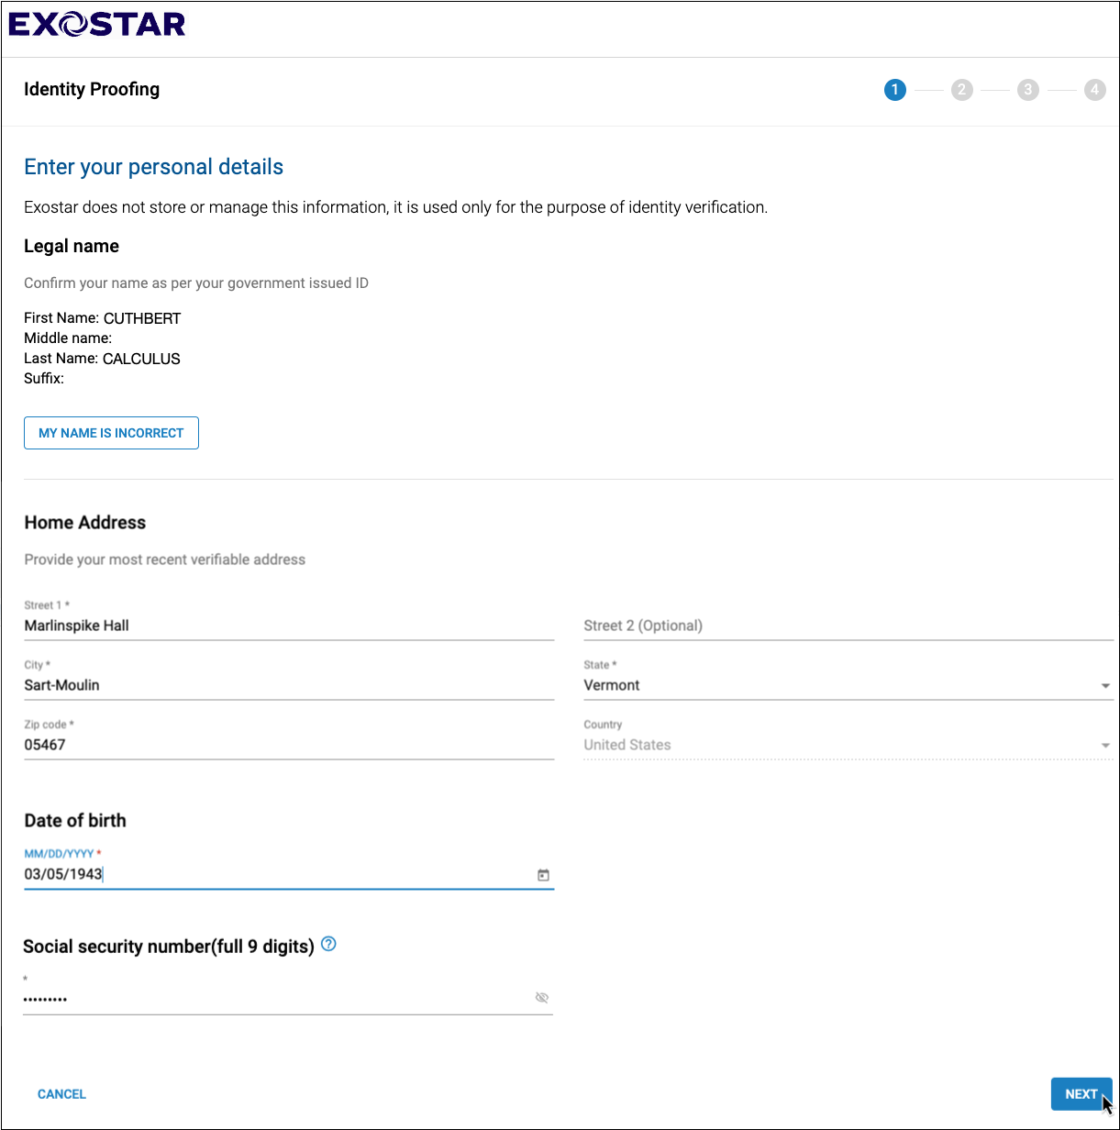Click the Identity Proofing page heading
This screenshot has height=1130, width=1120.
pos(92,90)
